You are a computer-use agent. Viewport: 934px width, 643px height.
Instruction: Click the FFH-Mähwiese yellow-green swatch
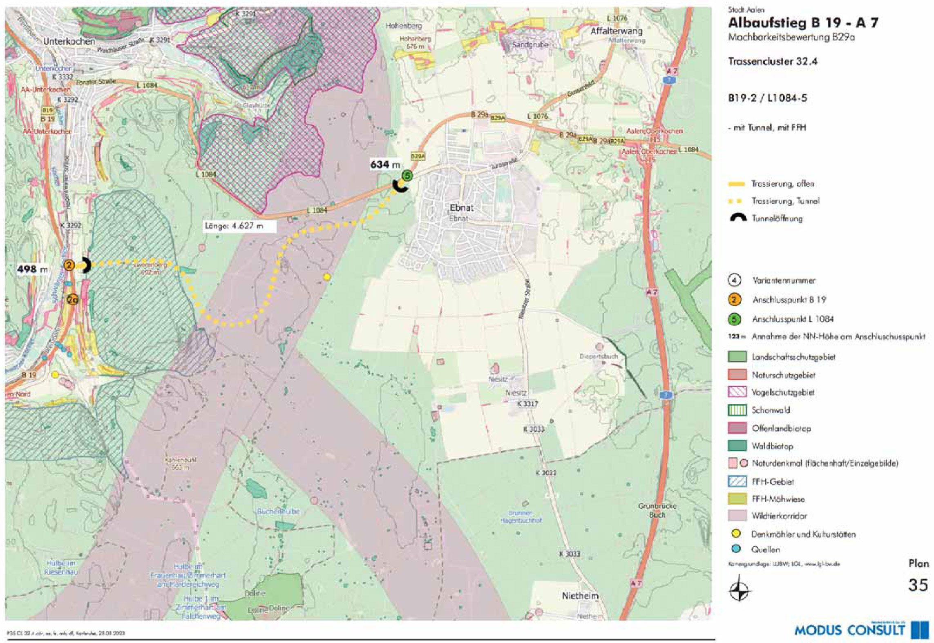(737, 499)
